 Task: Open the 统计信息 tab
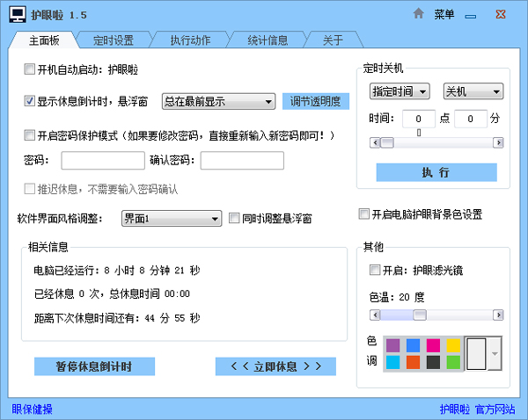tap(268, 40)
